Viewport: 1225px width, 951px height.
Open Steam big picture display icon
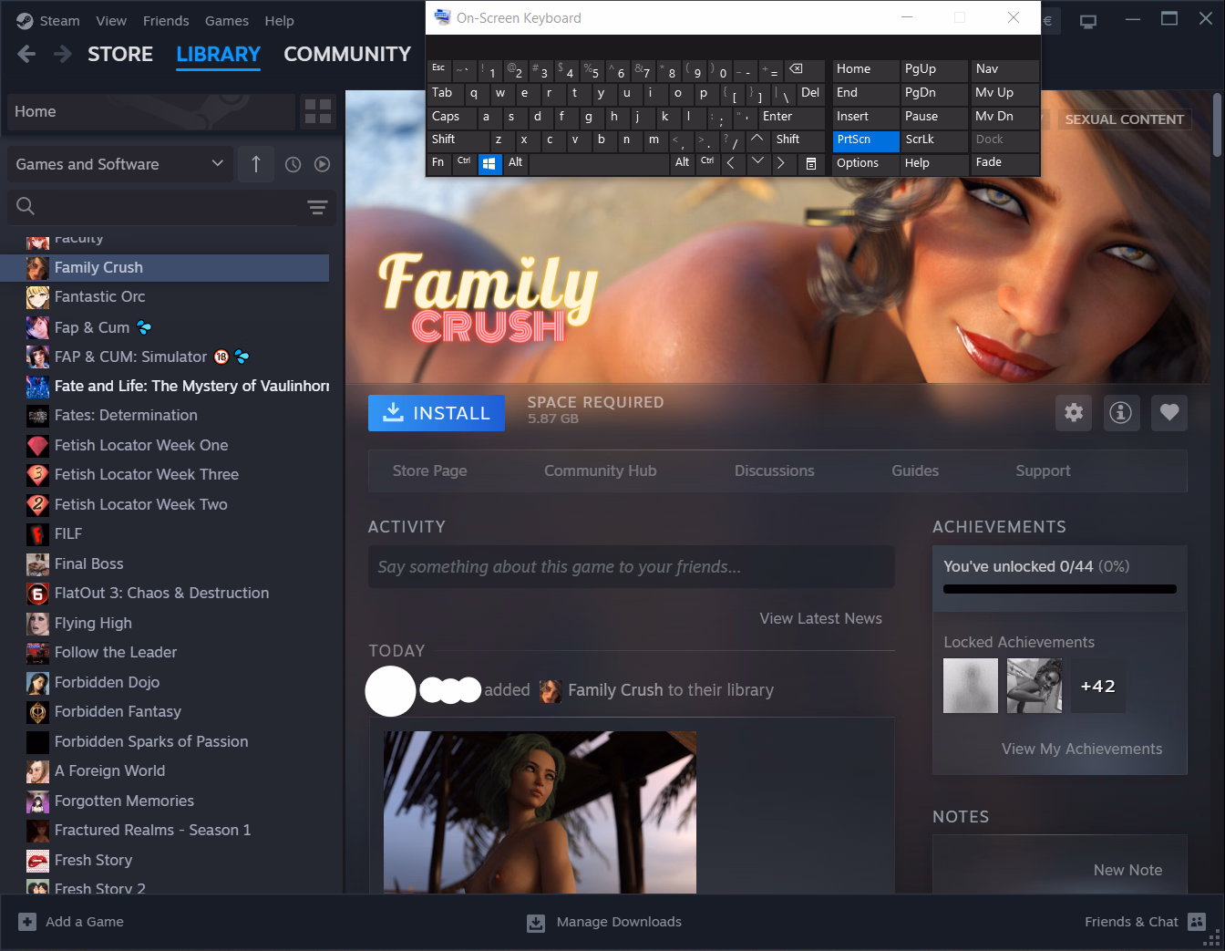click(1088, 21)
